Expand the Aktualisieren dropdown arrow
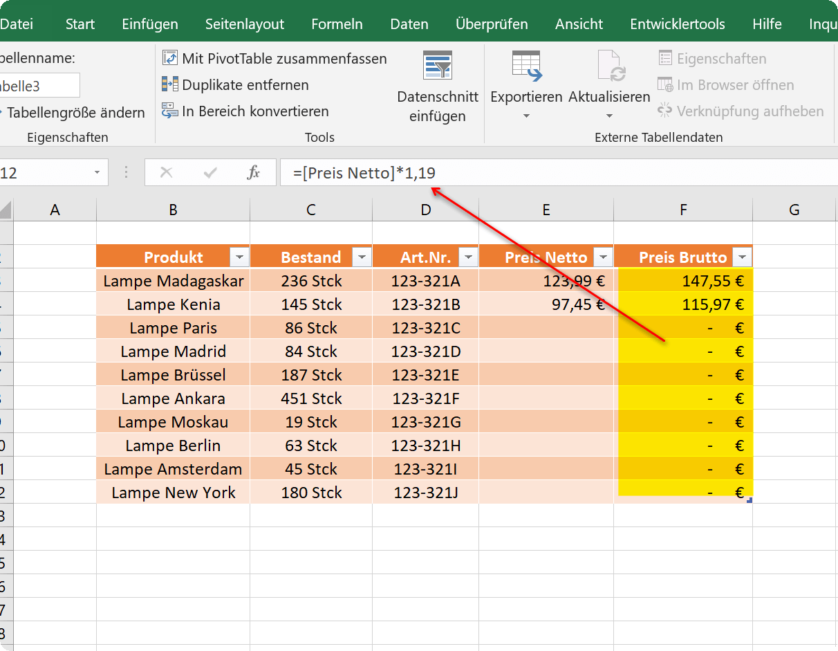Viewport: 838px width, 651px height. pos(609,116)
